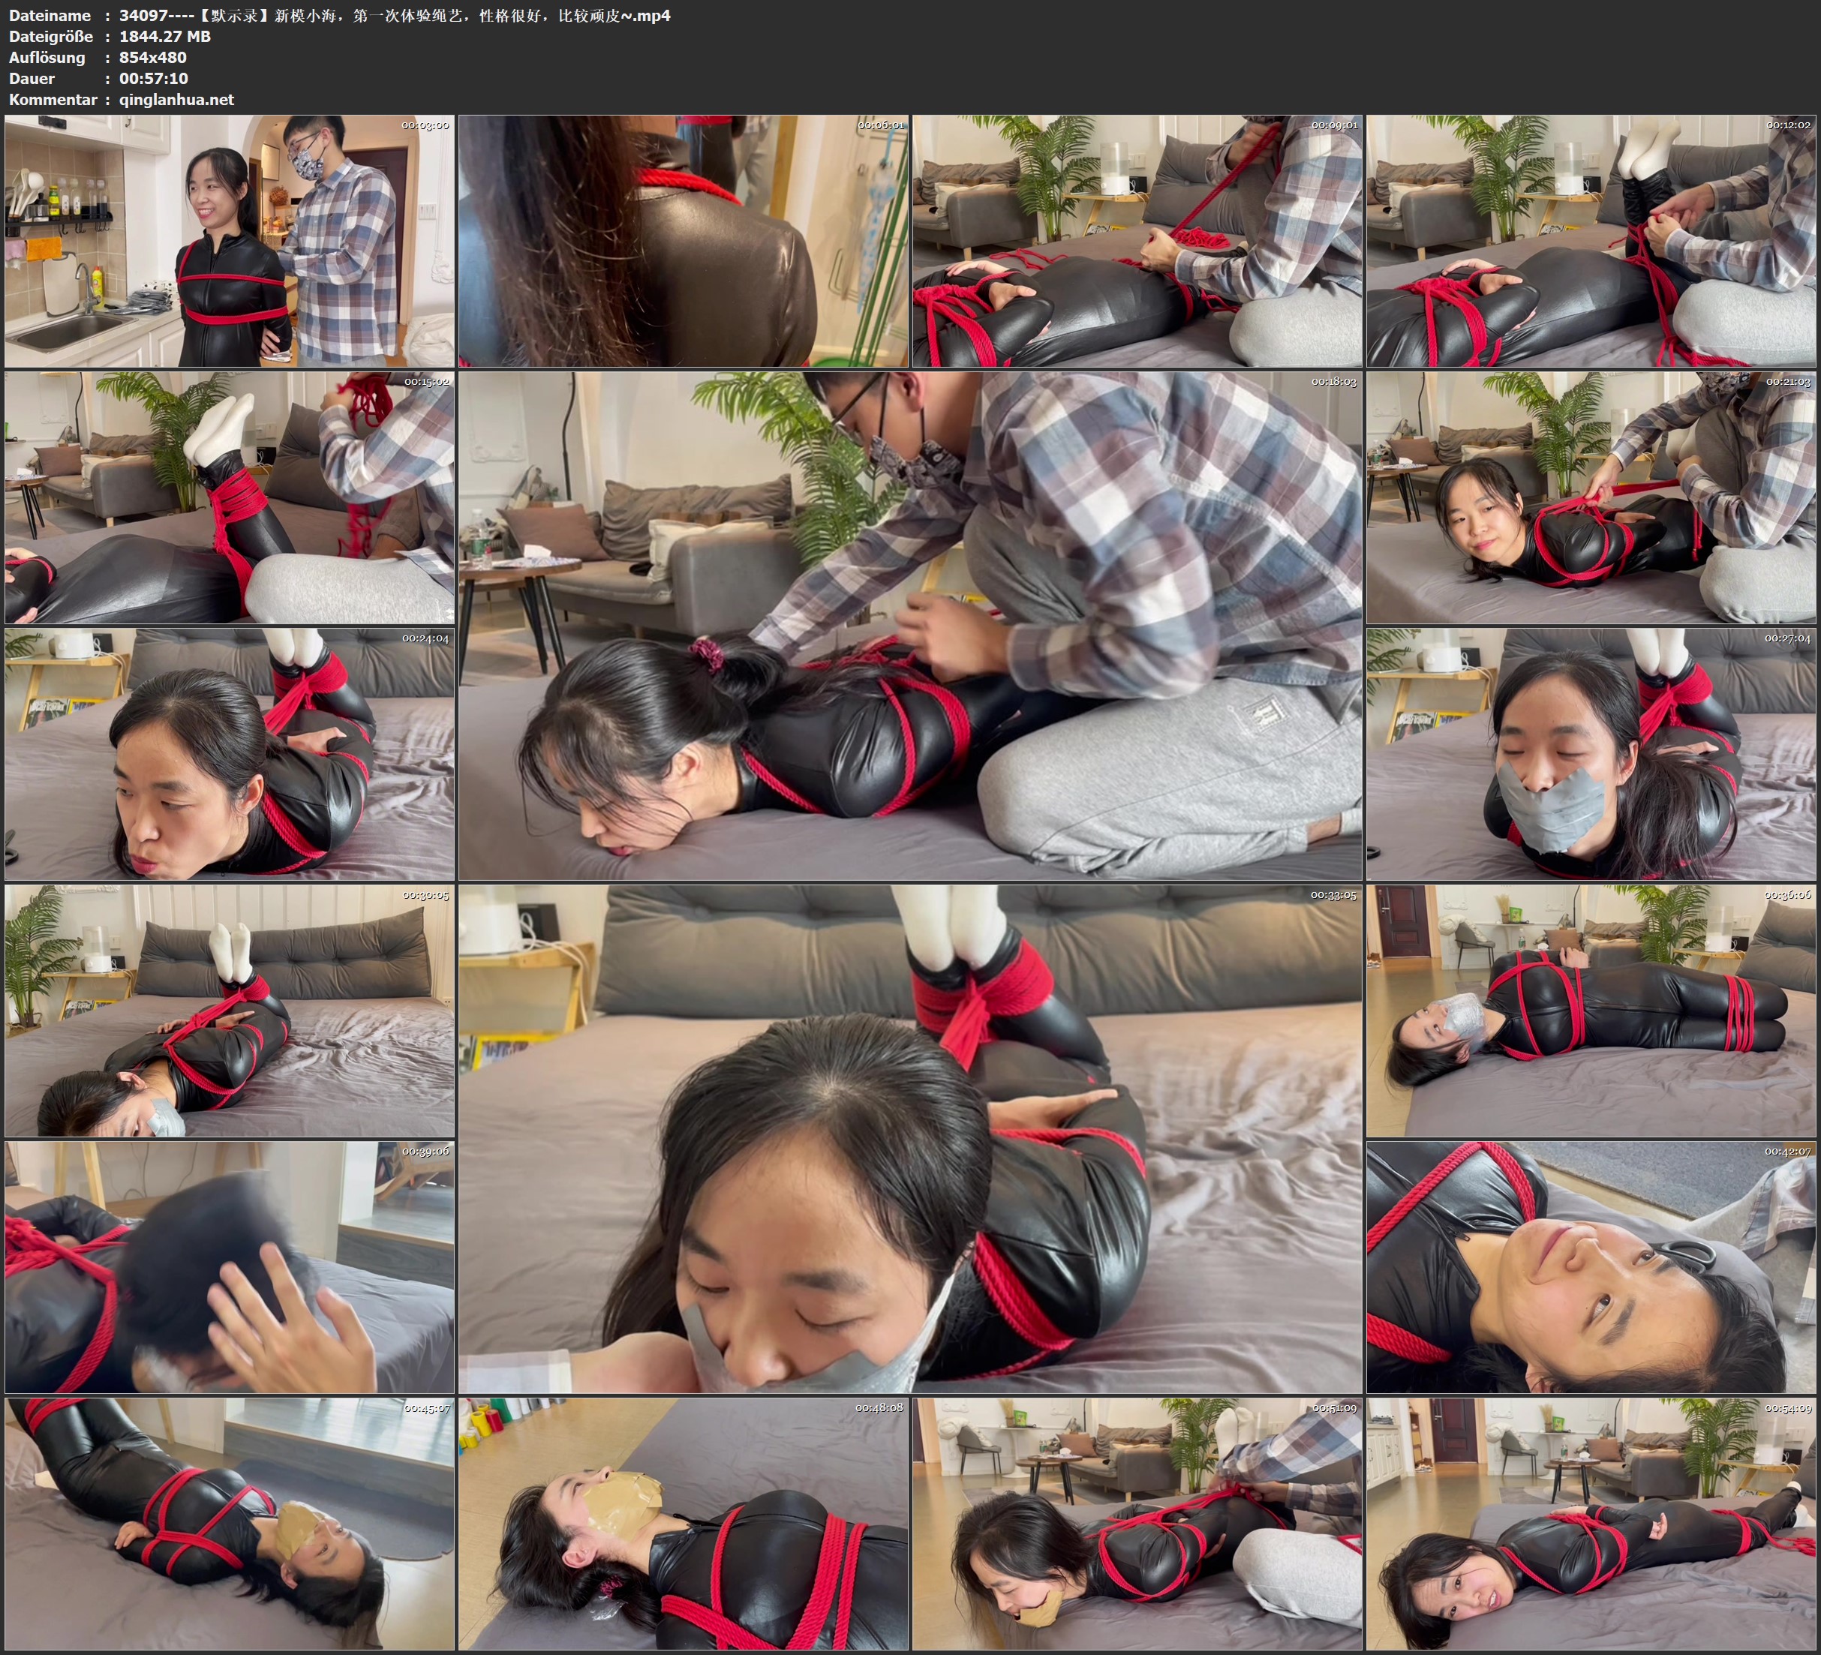
Task: Click the thumbnail timestamped 00:03:00
Action: pyautogui.click(x=230, y=240)
